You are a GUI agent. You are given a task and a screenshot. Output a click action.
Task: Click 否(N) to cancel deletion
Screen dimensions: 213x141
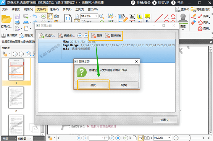tap(124, 85)
